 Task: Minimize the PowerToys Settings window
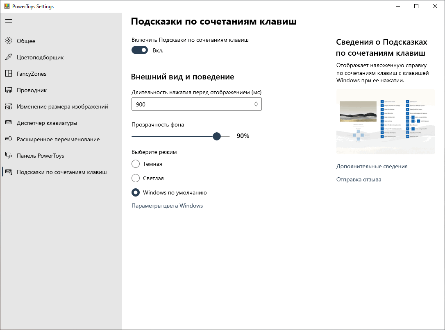pyautogui.click(x=398, y=6)
